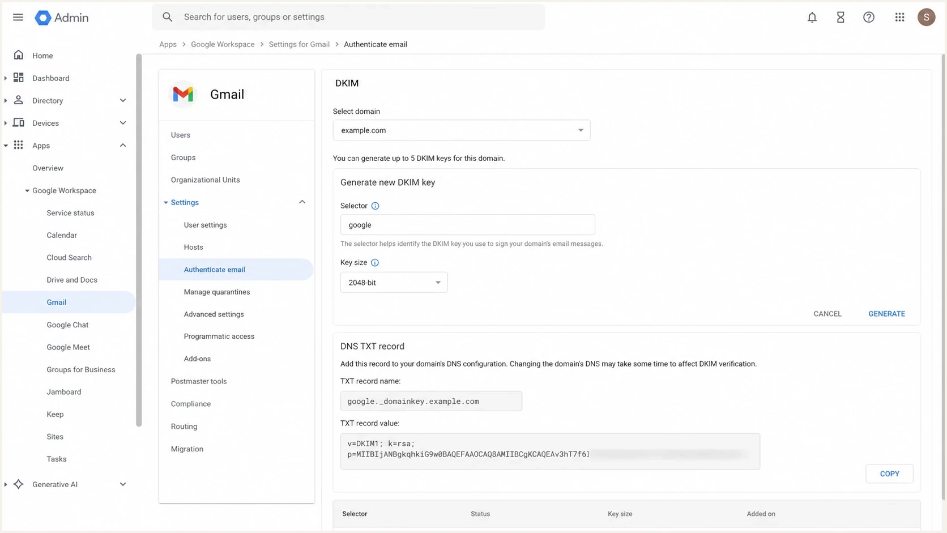Image resolution: width=947 pixels, height=533 pixels.
Task: Click the search magnifier icon
Action: [167, 17]
